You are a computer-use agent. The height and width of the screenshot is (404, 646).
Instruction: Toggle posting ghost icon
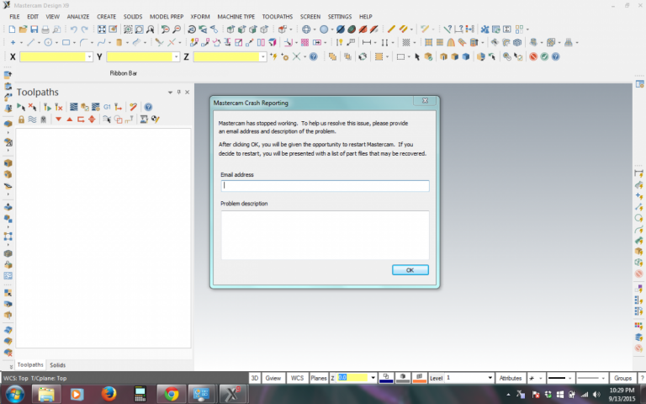click(43, 120)
